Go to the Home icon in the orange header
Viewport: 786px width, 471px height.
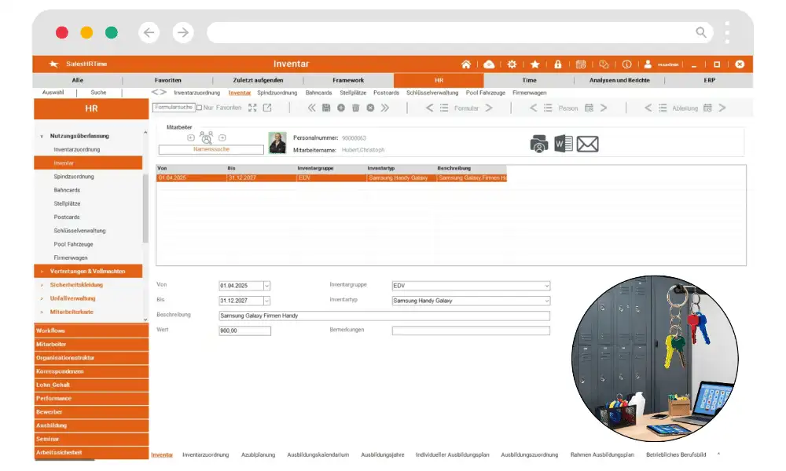pos(465,64)
